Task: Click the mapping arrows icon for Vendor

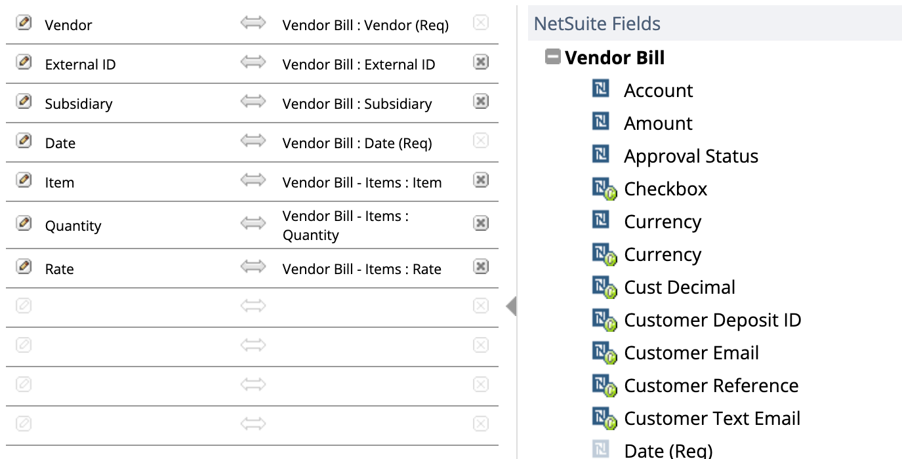Action: (253, 23)
